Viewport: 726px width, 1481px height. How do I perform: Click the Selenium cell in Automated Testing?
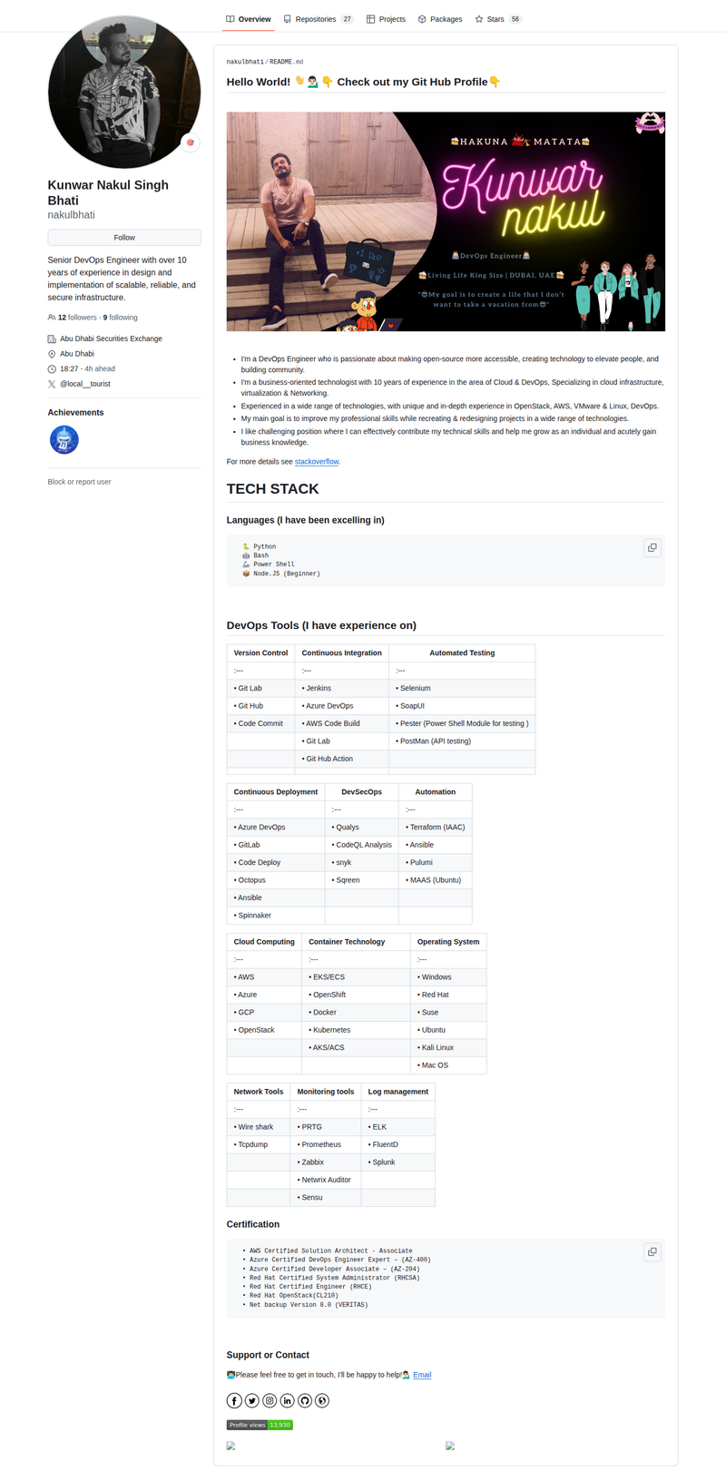click(x=462, y=688)
